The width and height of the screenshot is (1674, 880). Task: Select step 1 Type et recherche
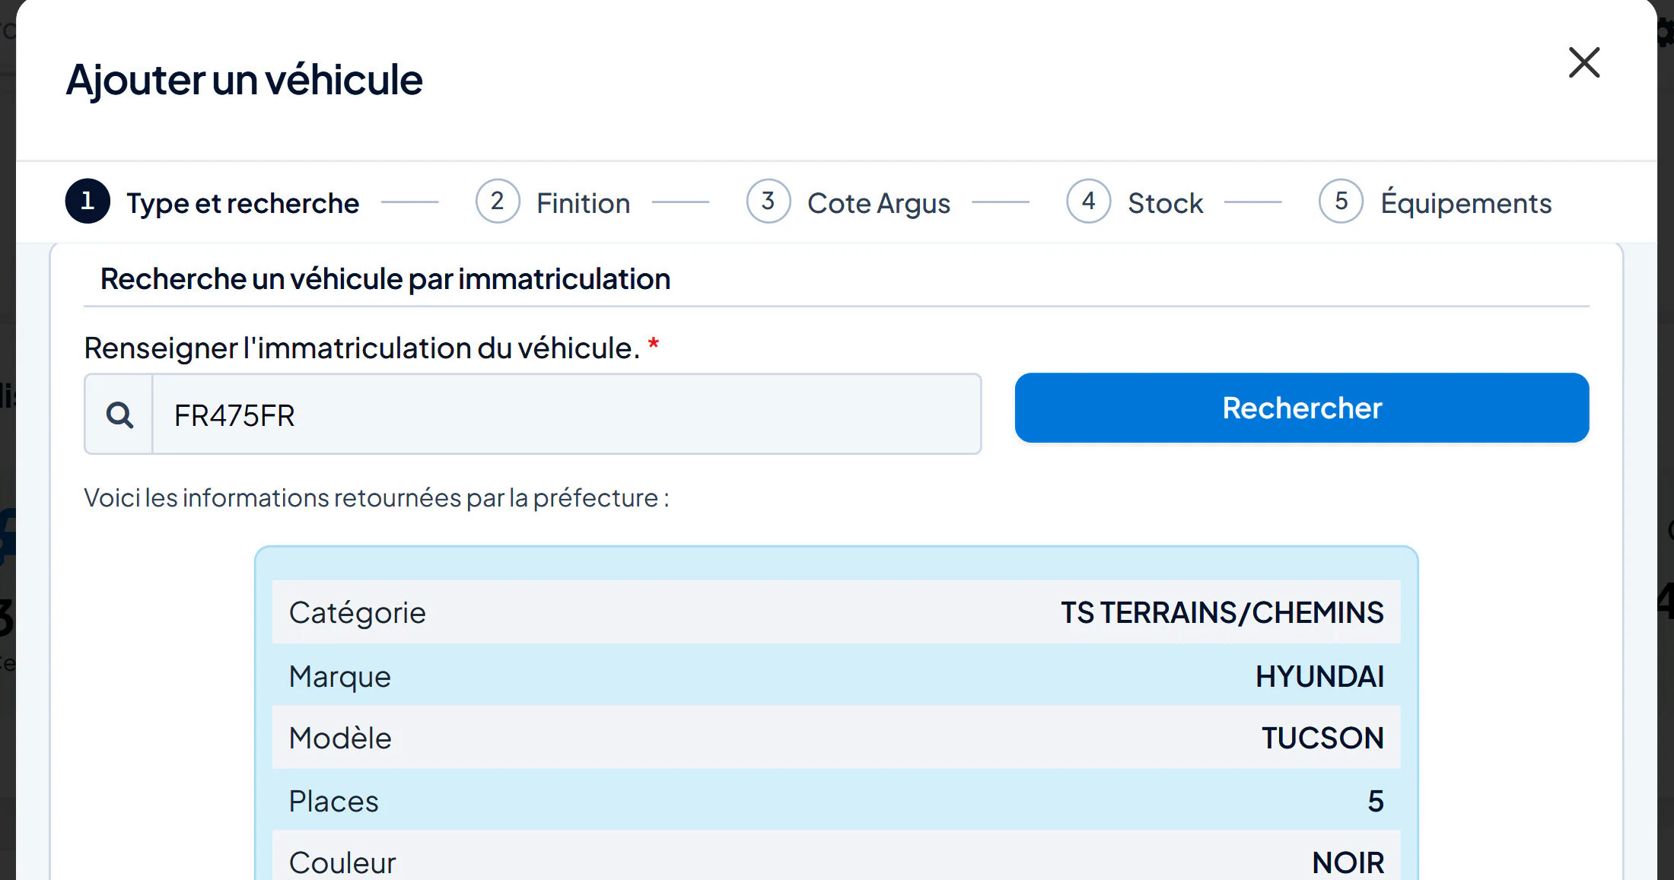(x=212, y=202)
